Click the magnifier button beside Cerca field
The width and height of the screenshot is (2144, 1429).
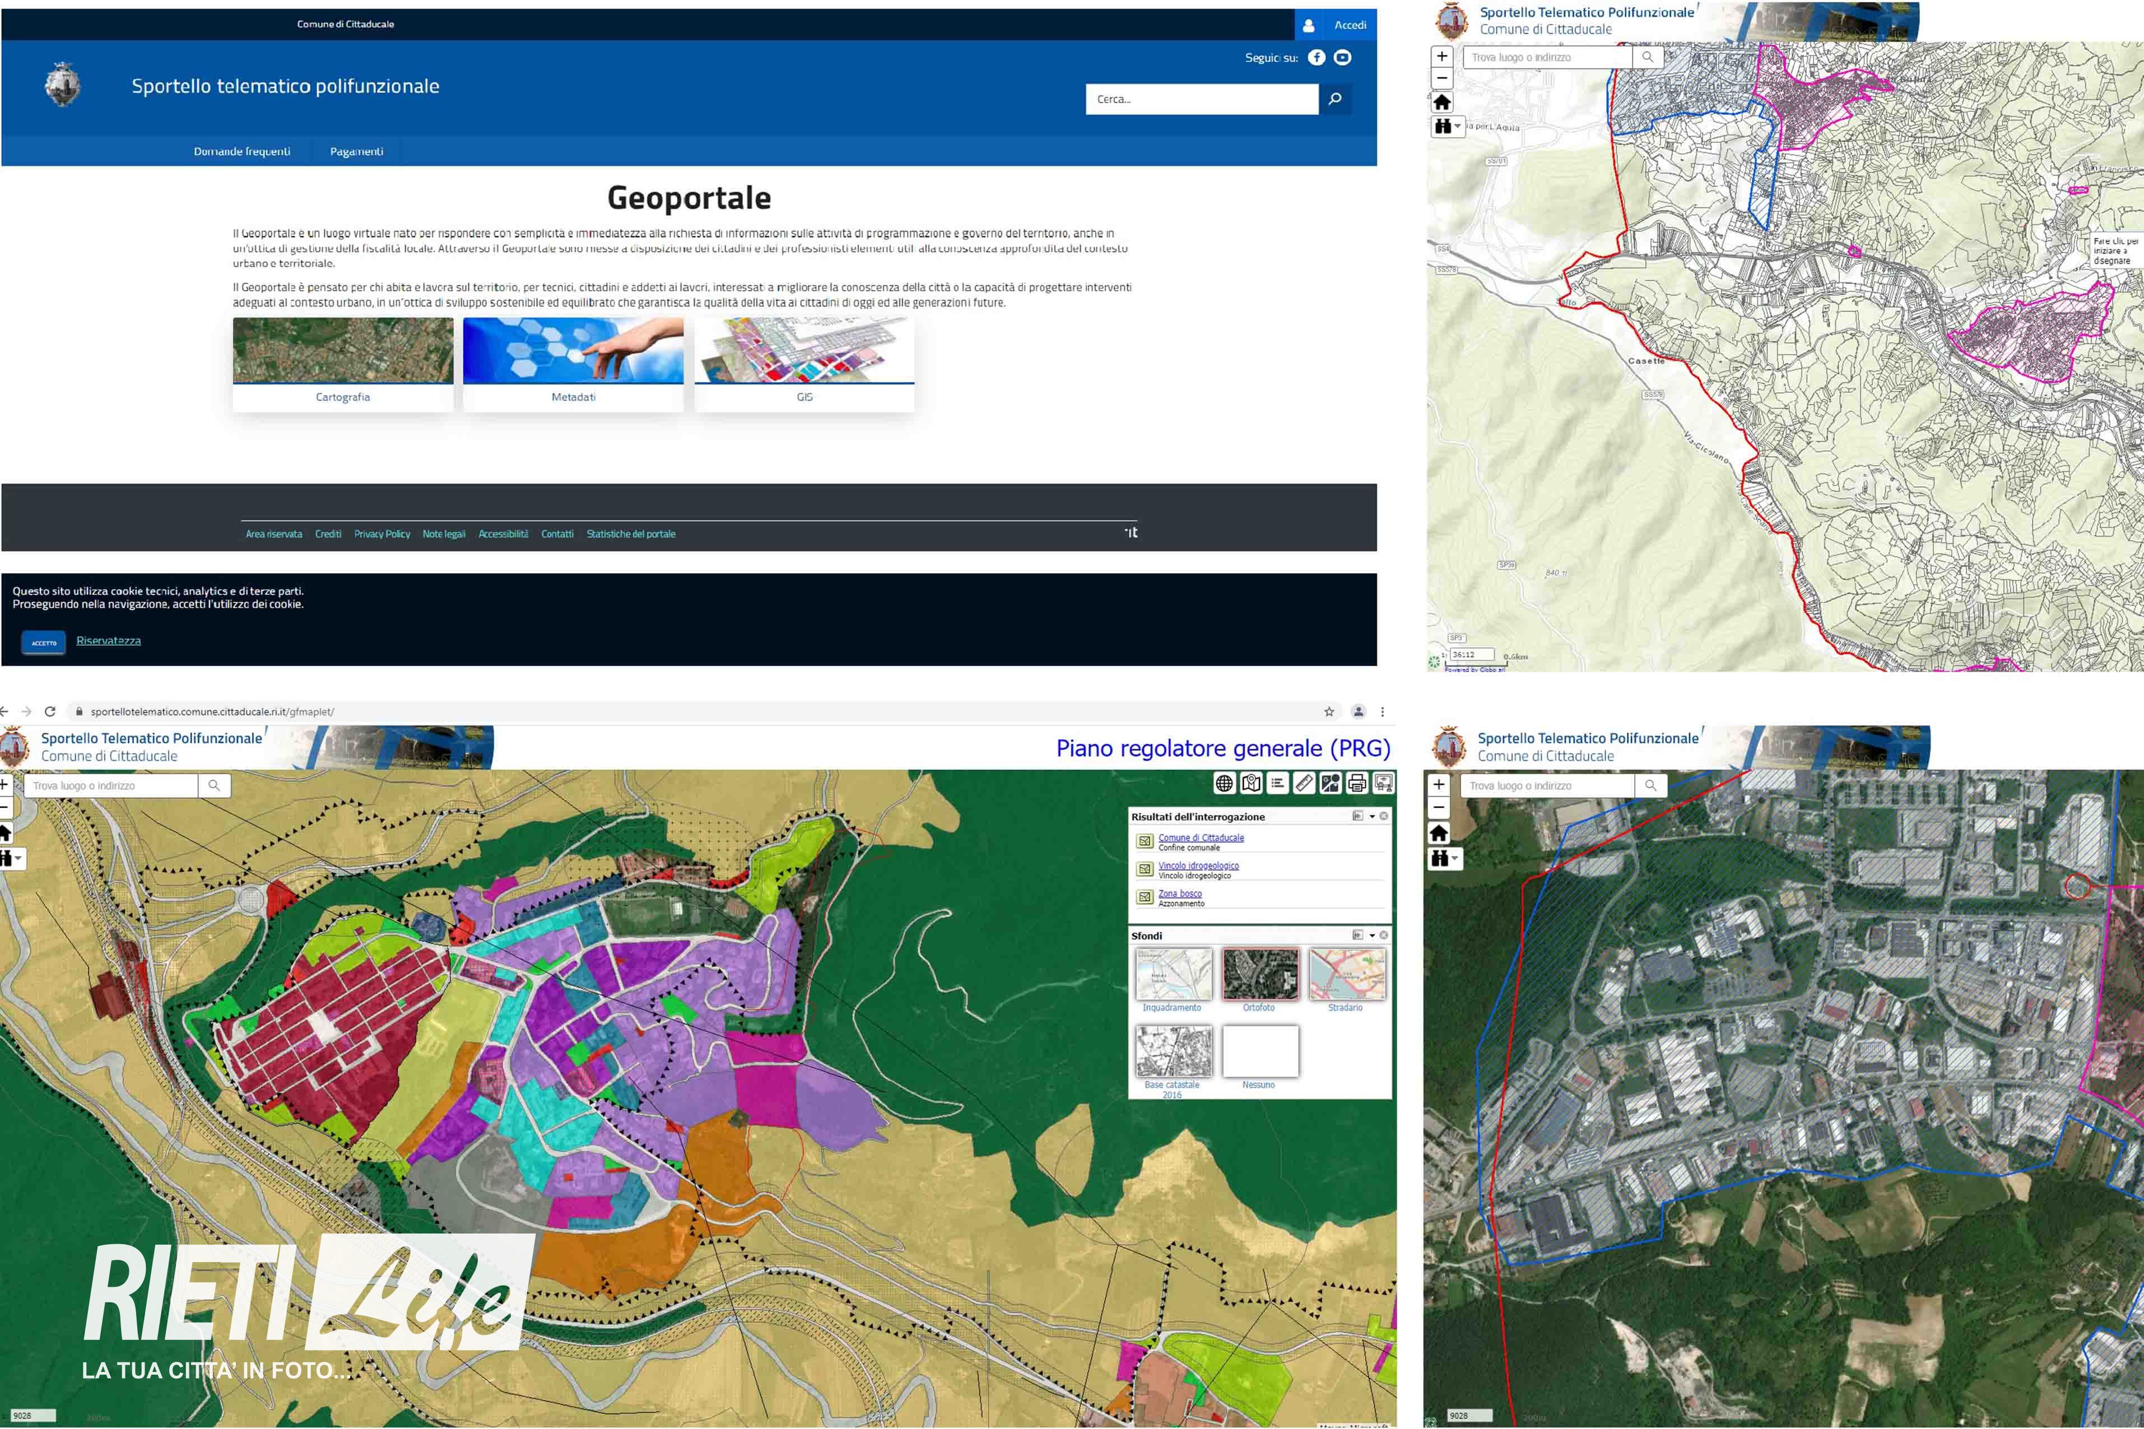point(1335,99)
